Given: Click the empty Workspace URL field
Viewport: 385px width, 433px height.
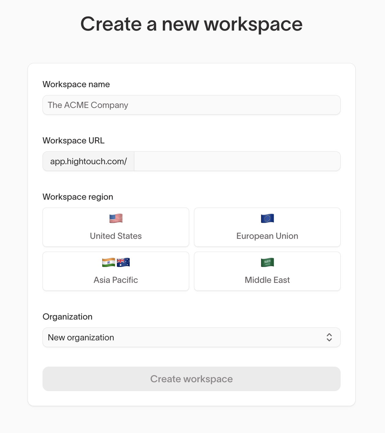Looking at the screenshot, I should [x=237, y=161].
